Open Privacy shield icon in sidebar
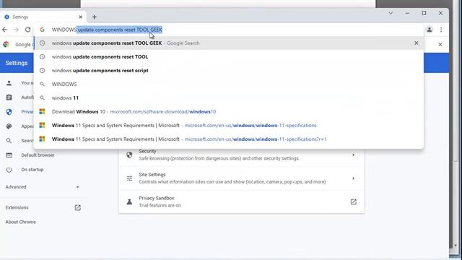The image size is (462, 260). [x=9, y=112]
